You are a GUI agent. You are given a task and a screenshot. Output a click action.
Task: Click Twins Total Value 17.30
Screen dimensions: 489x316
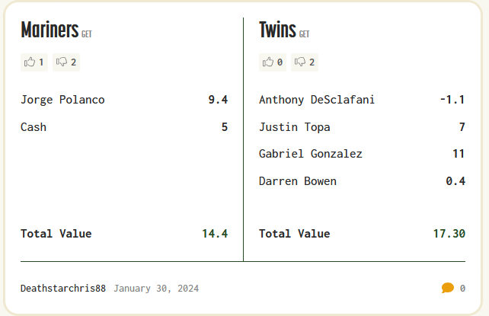coord(449,234)
